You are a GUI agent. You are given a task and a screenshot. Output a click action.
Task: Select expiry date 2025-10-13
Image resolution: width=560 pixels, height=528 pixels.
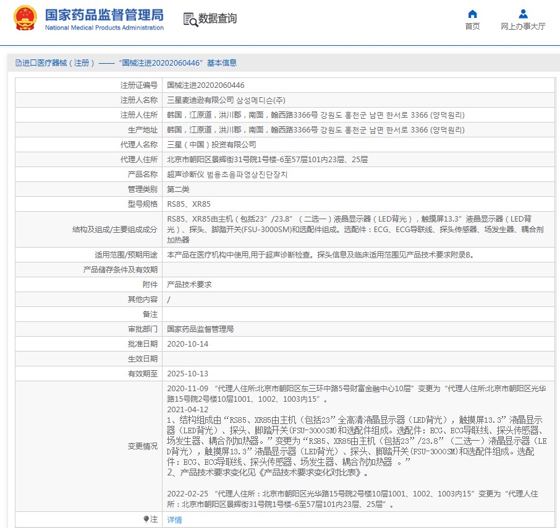(x=187, y=373)
